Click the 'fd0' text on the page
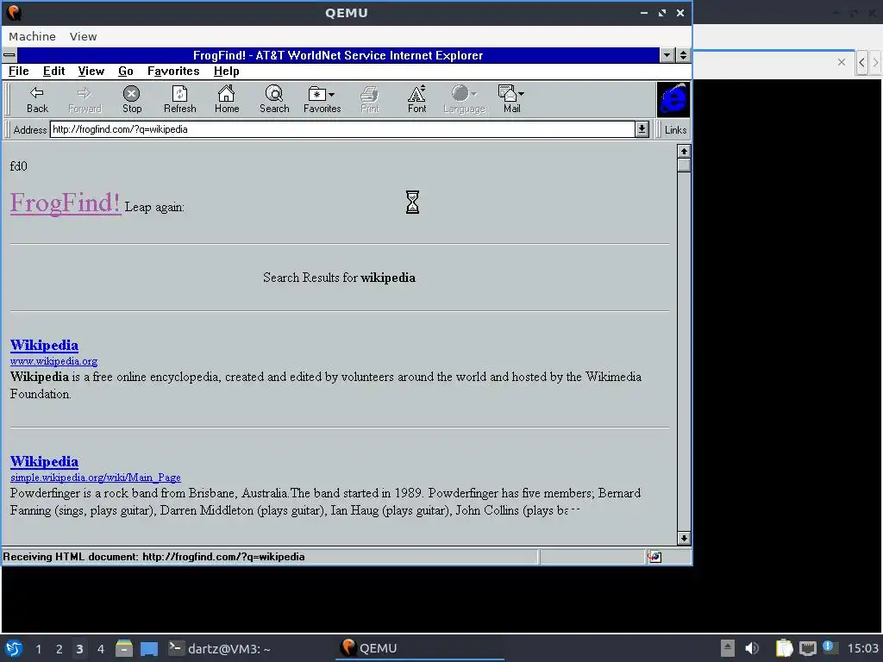This screenshot has height=662, width=883. point(19,166)
